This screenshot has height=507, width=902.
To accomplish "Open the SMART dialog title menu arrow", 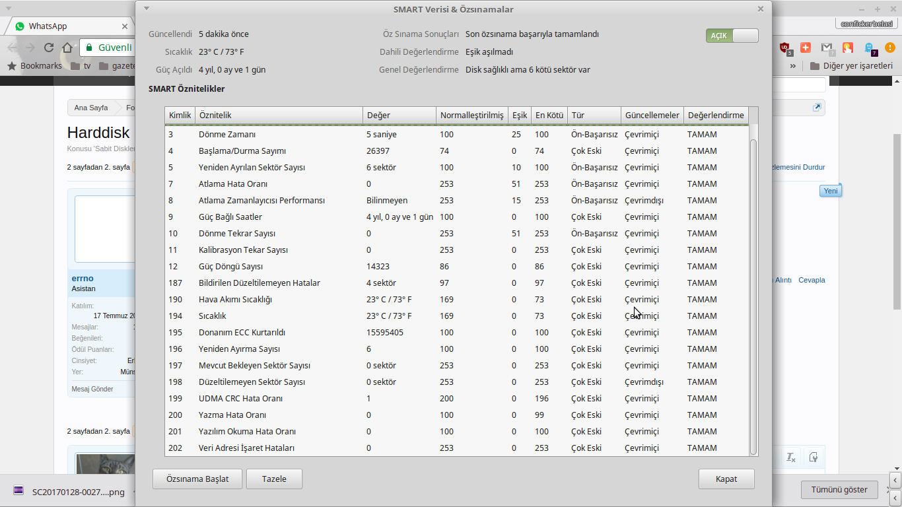I will pyautogui.click(x=147, y=9).
